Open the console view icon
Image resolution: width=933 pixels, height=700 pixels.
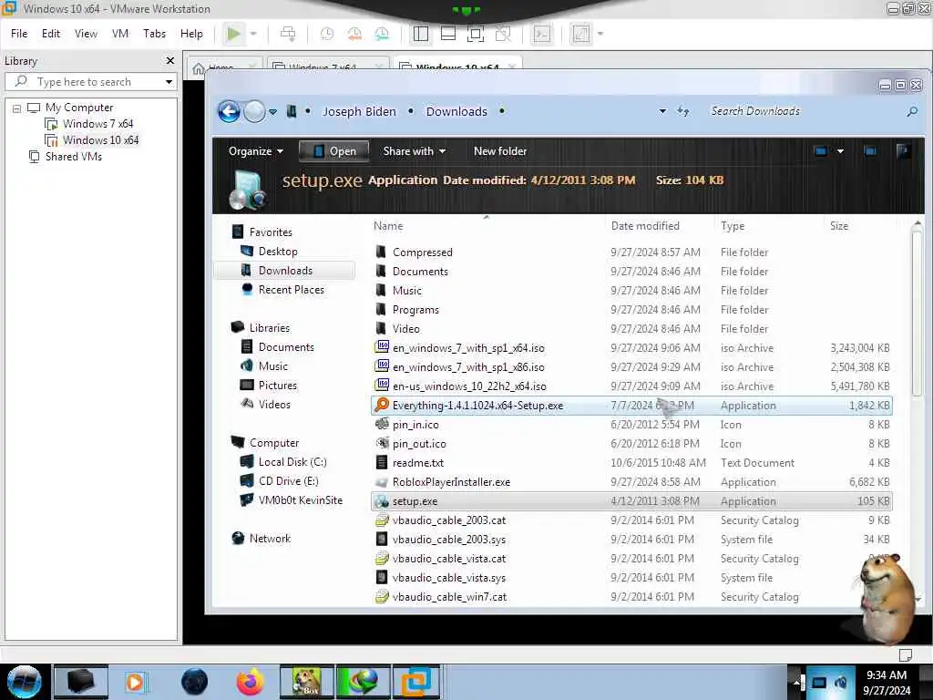coord(542,34)
